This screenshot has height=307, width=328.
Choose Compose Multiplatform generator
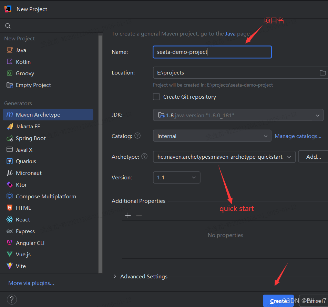(x=48, y=196)
